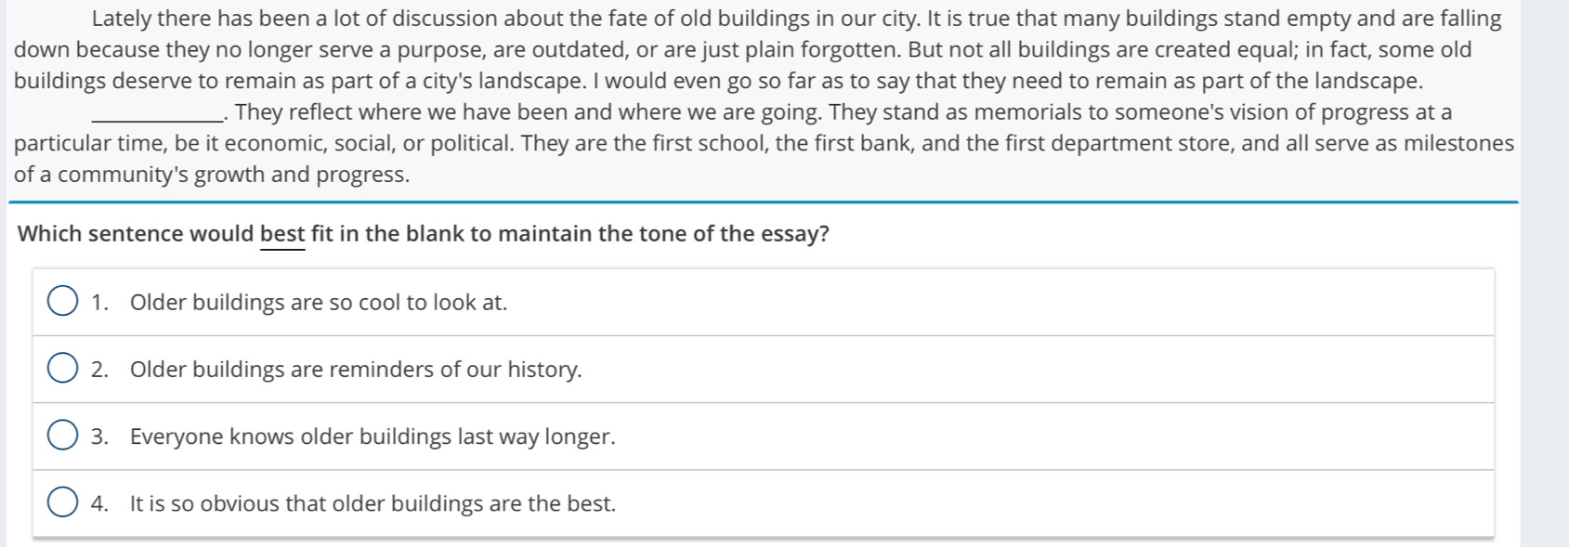Choose 'Everyone knows older buildings last way longer'
Screen dimensions: 1569x547
tap(373, 436)
